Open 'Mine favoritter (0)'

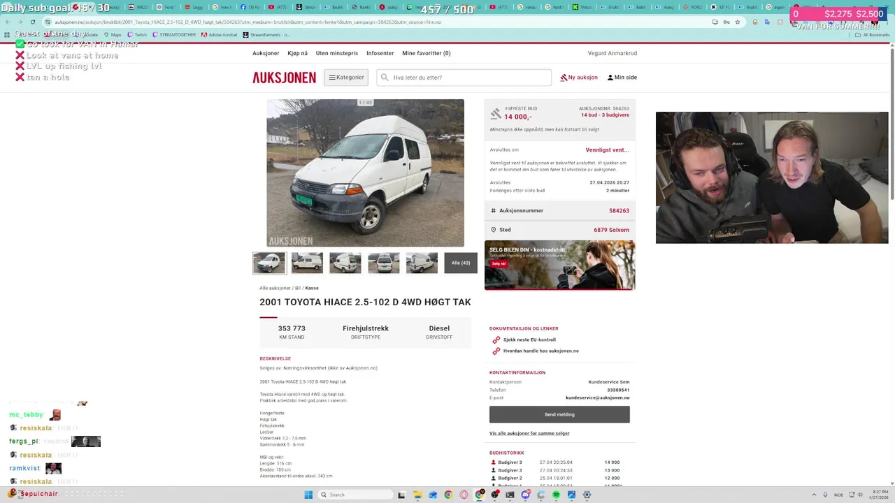tap(427, 53)
